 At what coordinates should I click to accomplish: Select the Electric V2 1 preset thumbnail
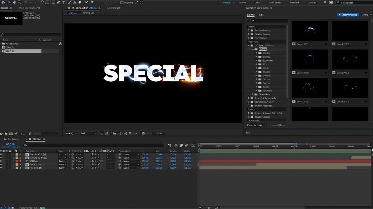(310, 31)
